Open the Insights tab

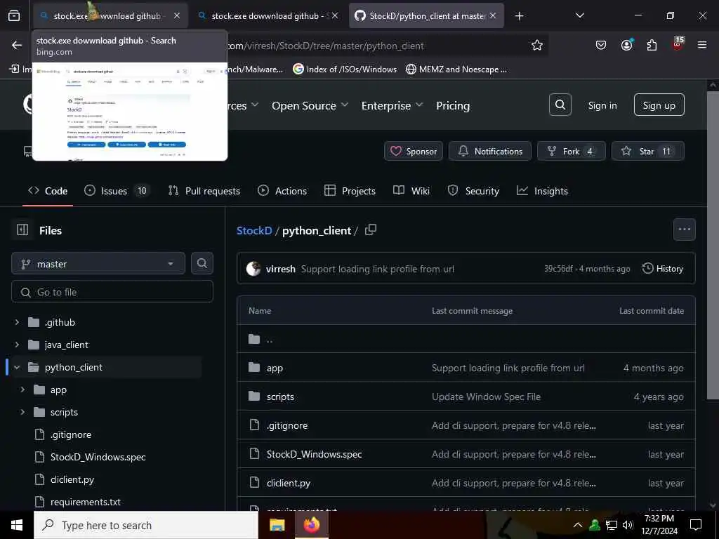542,191
